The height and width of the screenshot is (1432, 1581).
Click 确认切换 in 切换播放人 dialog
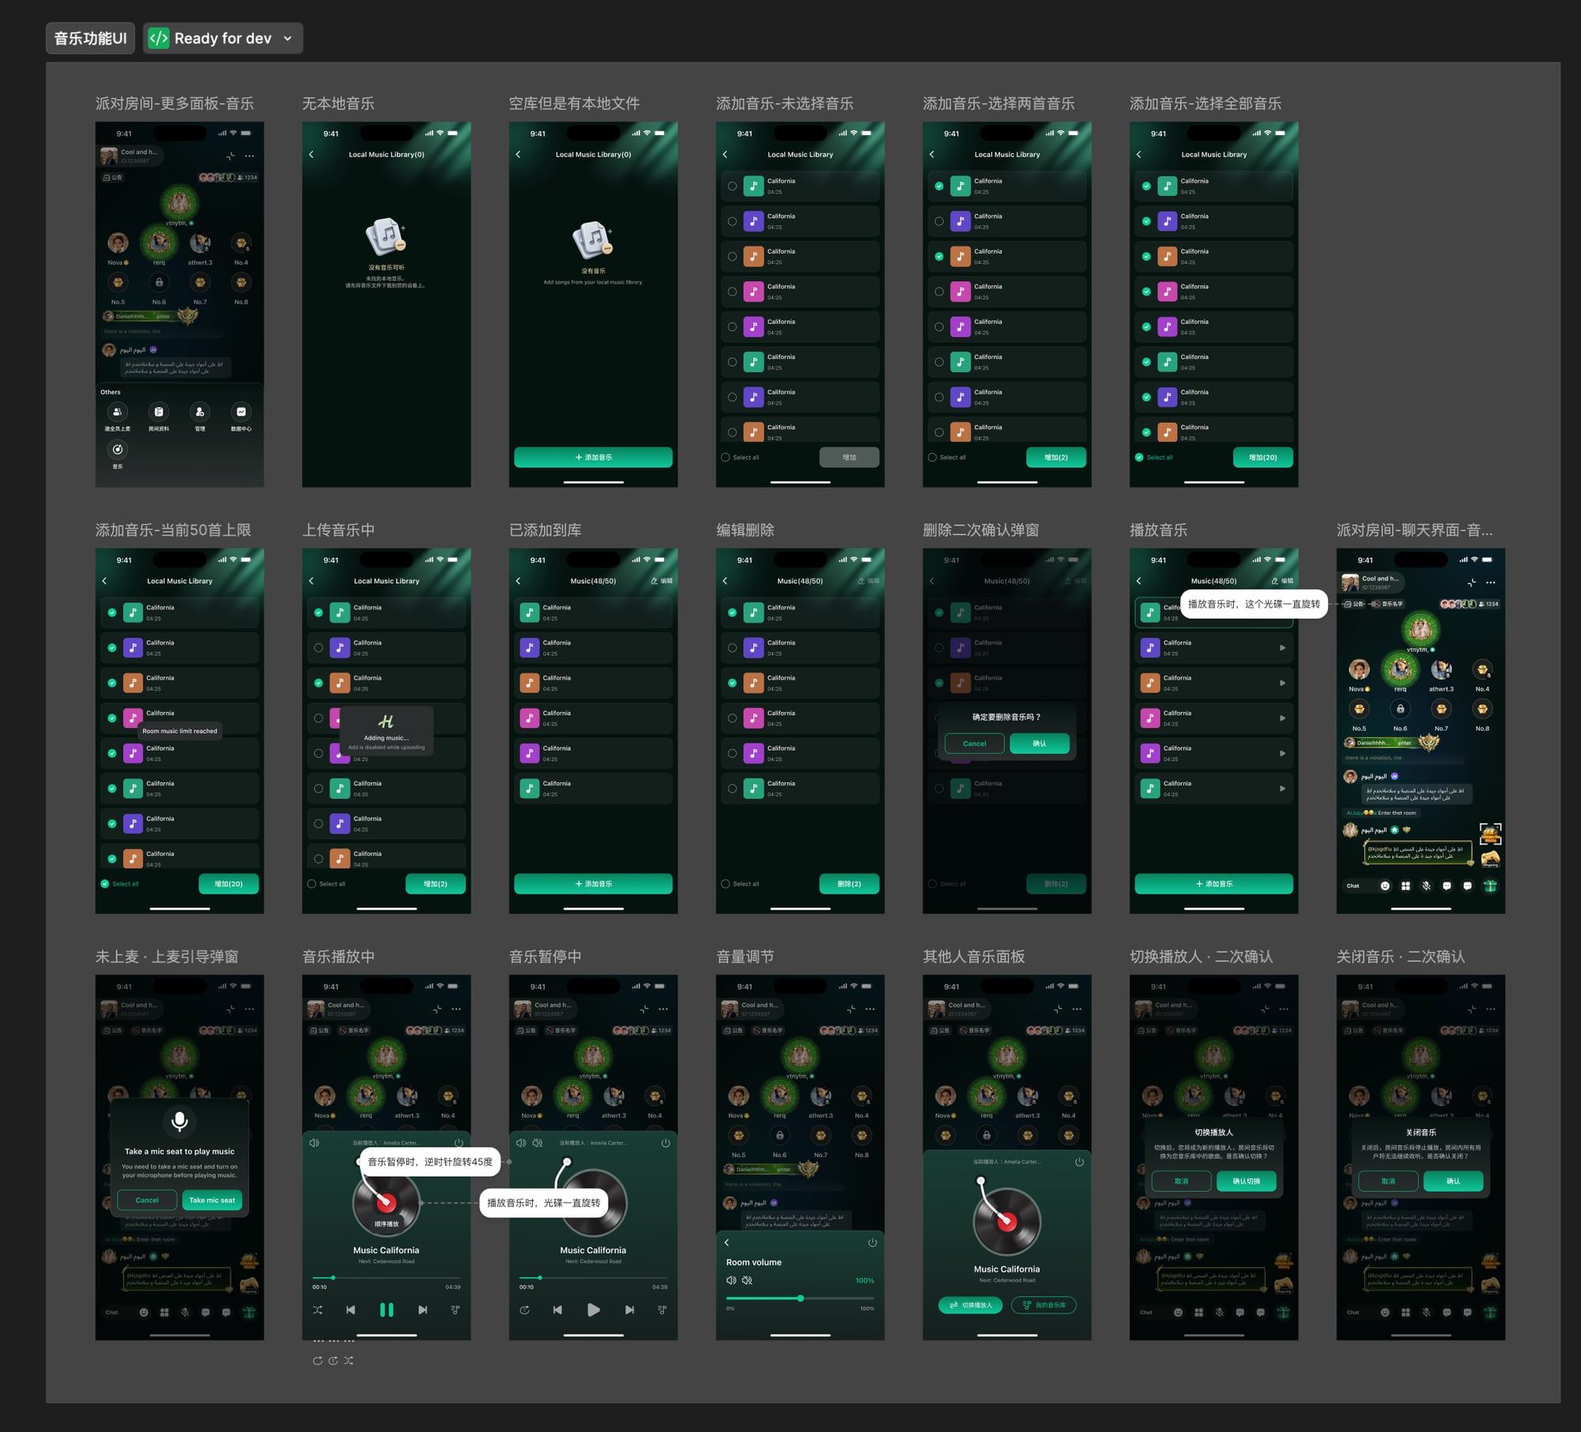coord(1247,1181)
